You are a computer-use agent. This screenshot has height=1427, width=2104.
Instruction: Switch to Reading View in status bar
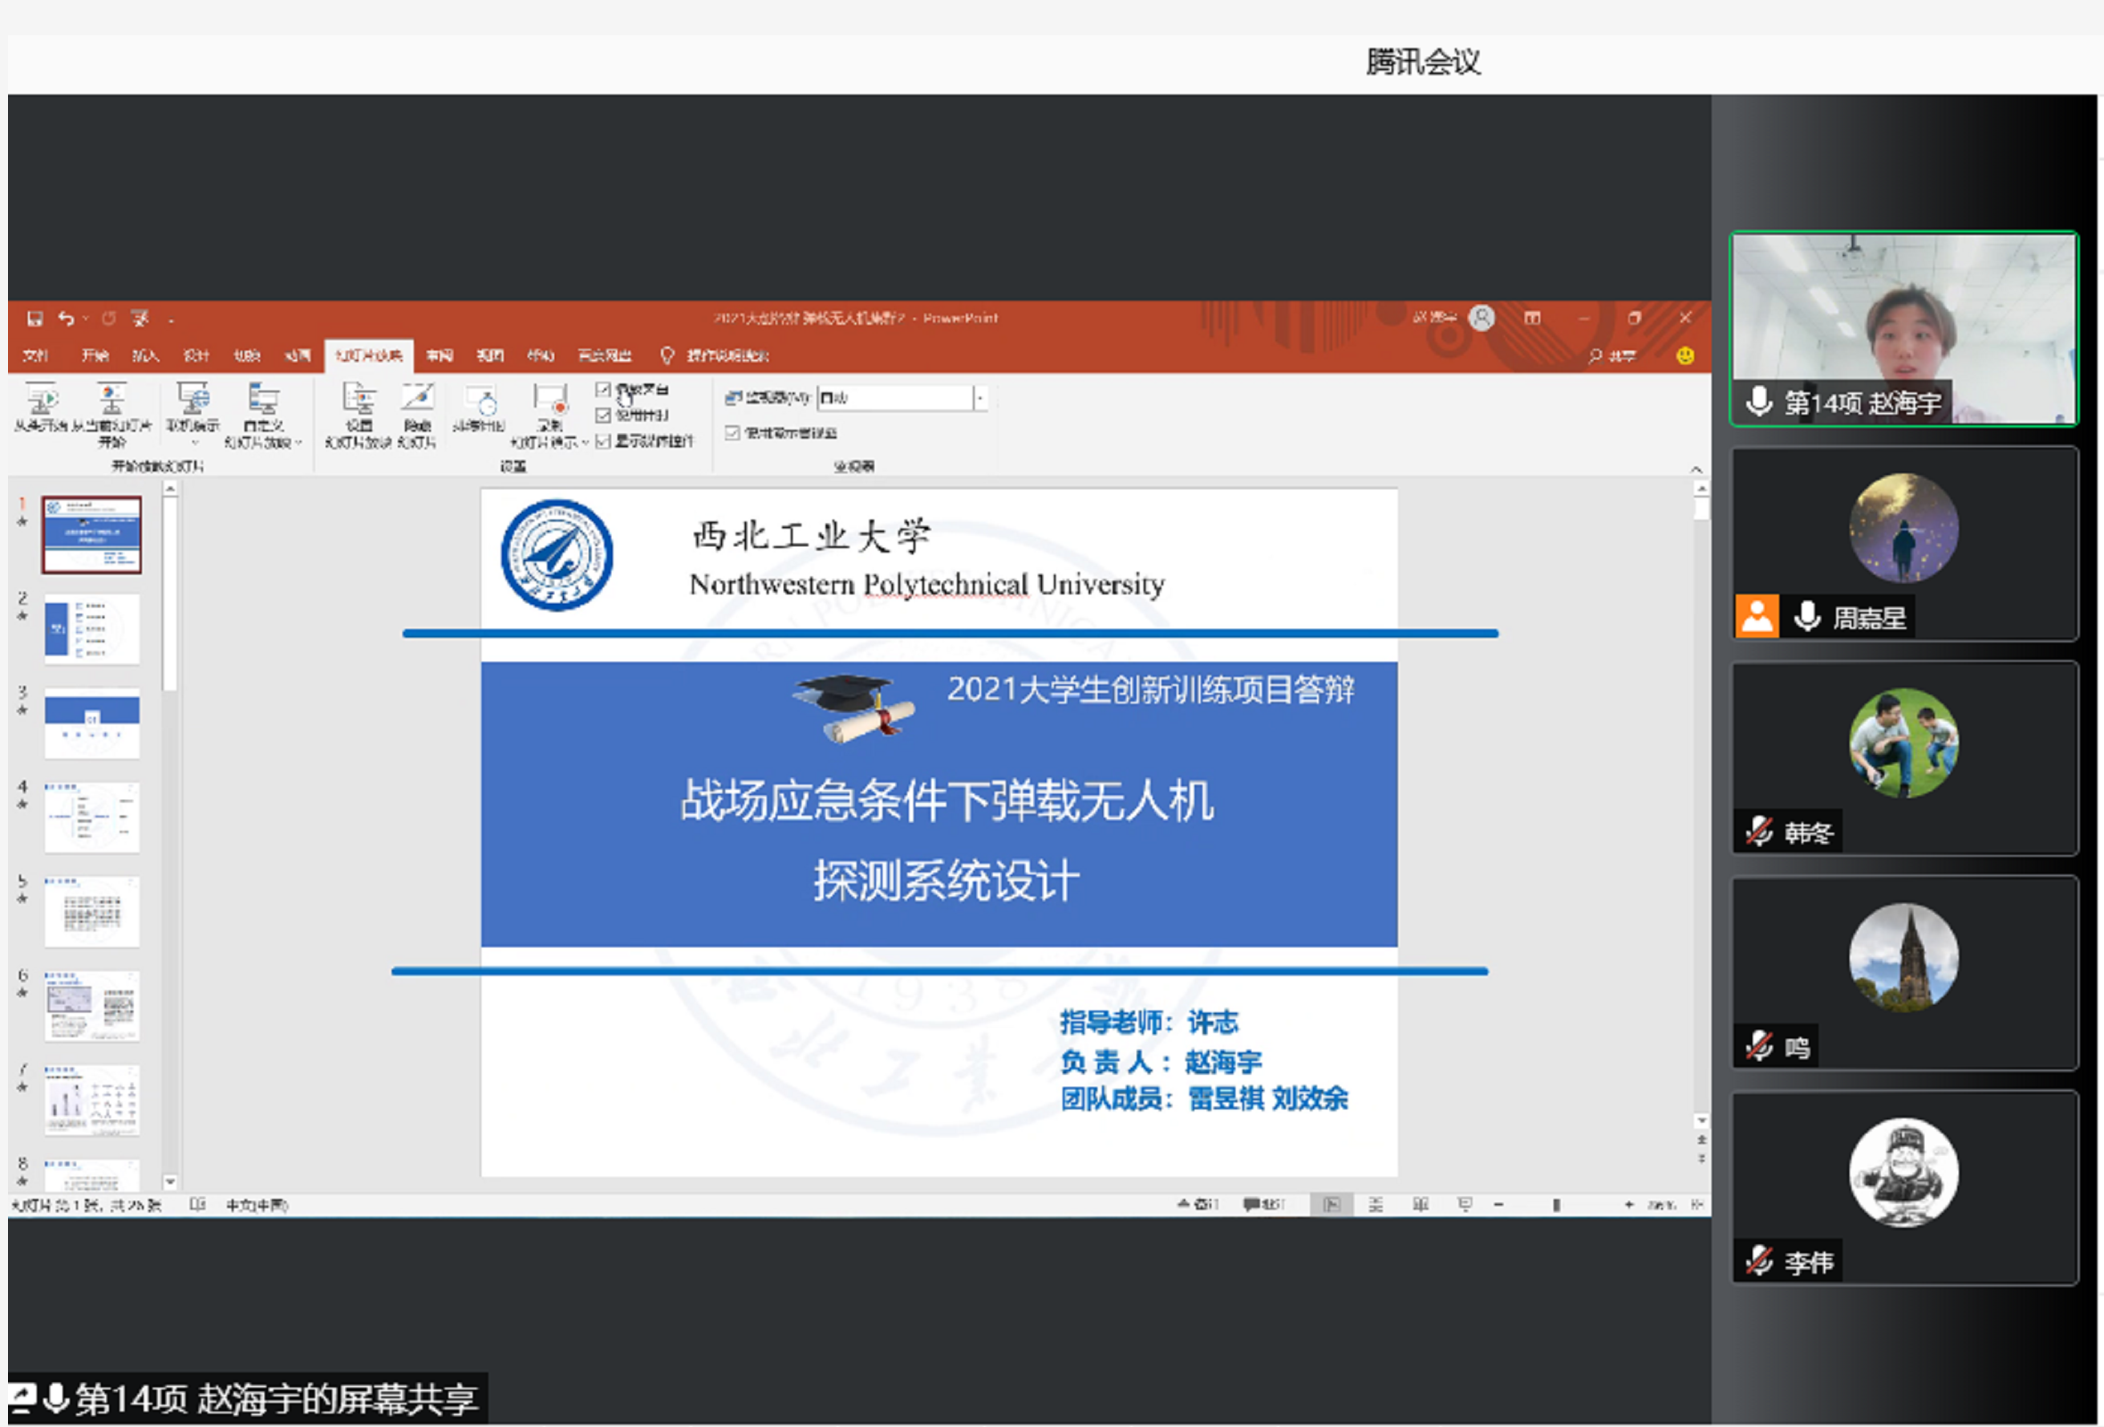point(1421,1204)
